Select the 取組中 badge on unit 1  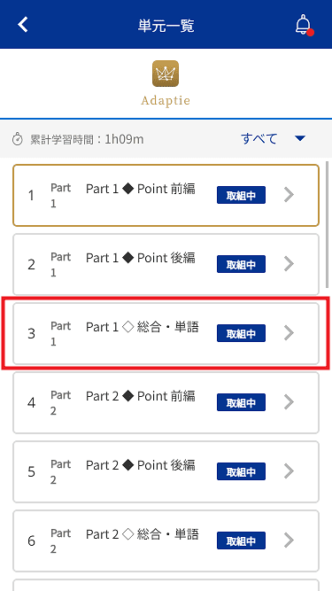coord(242,195)
